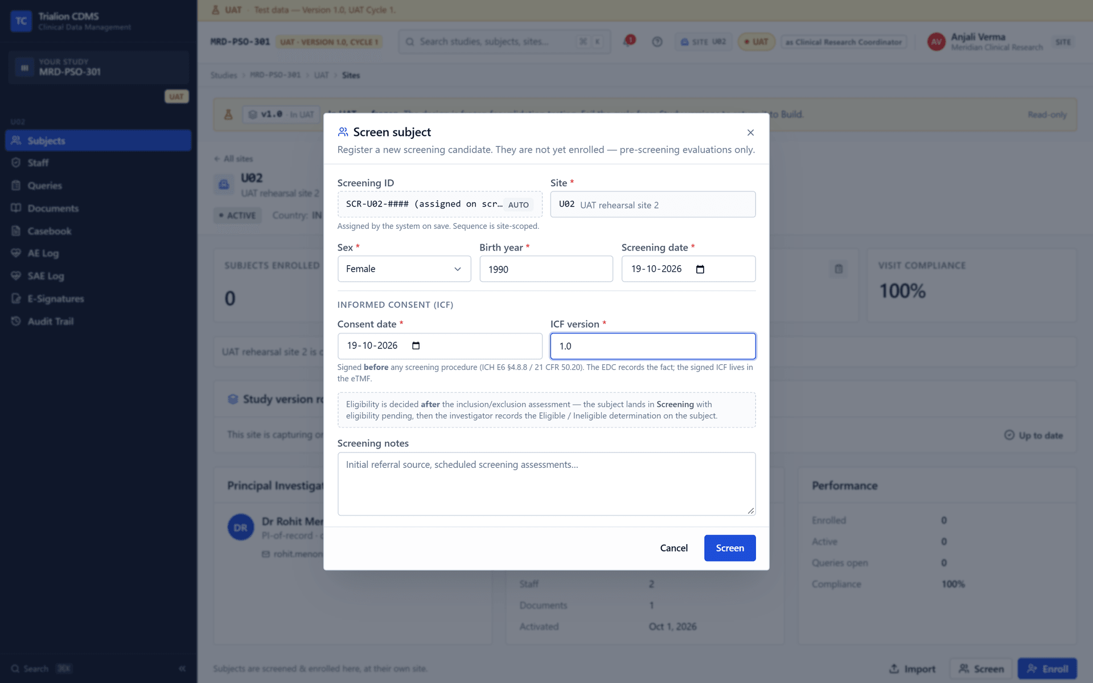Screen dimensions: 1093x683
Task: Click the v1.0 version badge in banner
Action: (281, 114)
